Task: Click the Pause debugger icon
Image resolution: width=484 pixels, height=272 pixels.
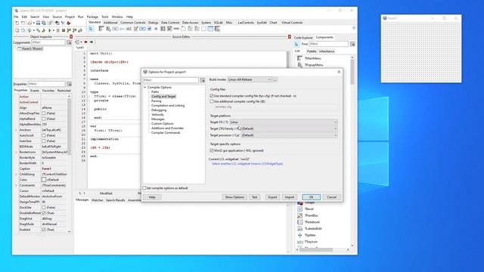Action: (57, 30)
